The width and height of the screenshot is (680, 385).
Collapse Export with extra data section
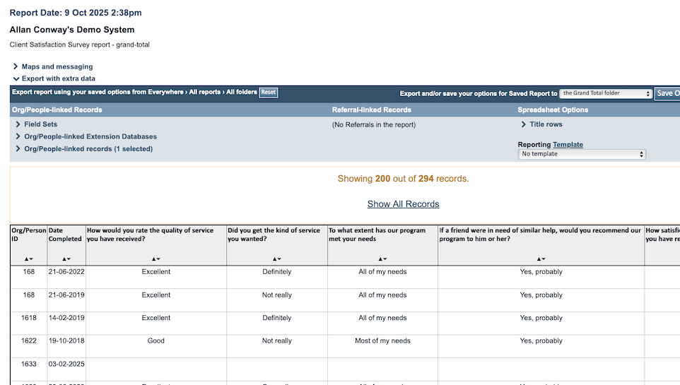point(58,78)
